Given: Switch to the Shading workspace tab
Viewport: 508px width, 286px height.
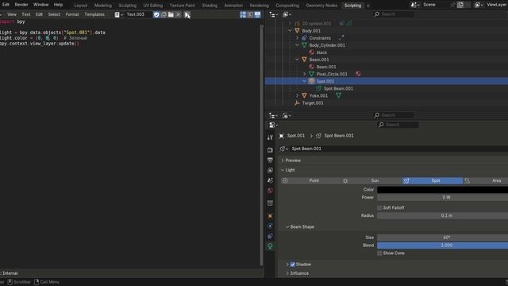Looking at the screenshot, I should [210, 6].
